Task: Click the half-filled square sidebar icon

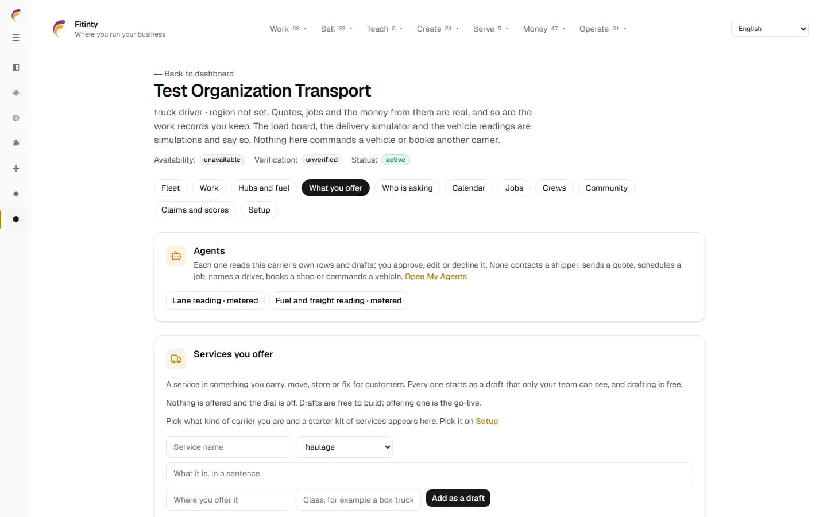Action: click(x=16, y=68)
